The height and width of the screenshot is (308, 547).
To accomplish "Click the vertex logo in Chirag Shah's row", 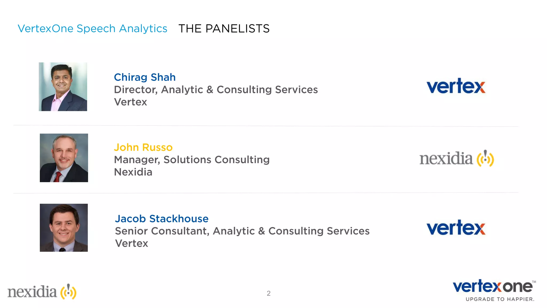I will [456, 86].
